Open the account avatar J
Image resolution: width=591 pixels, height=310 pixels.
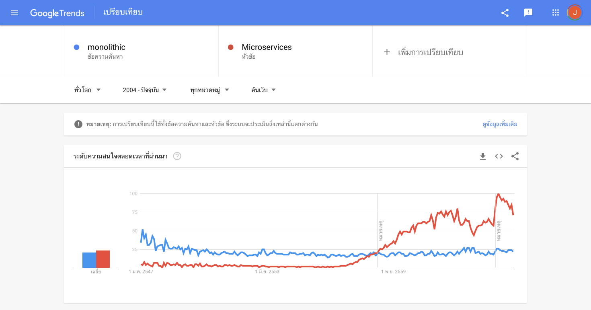pyautogui.click(x=575, y=13)
